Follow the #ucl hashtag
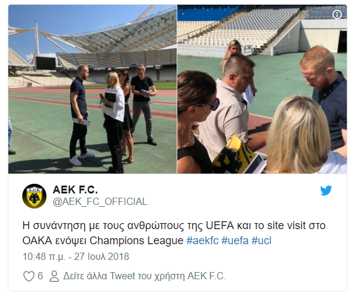This screenshot has width=357, height=295. 261,241
